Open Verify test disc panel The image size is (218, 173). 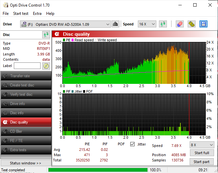coord(26,94)
